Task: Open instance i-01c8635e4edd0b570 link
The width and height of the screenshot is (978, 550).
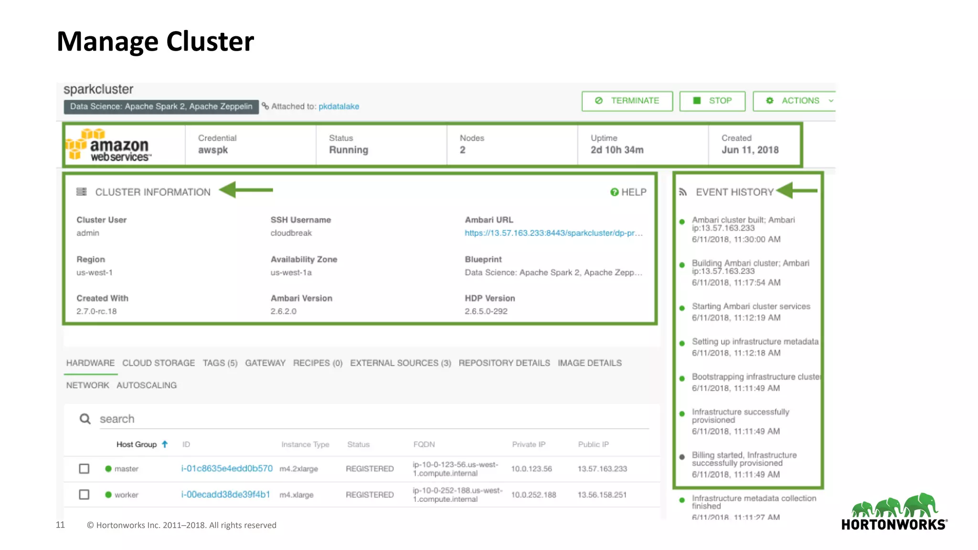Action: [227, 468]
